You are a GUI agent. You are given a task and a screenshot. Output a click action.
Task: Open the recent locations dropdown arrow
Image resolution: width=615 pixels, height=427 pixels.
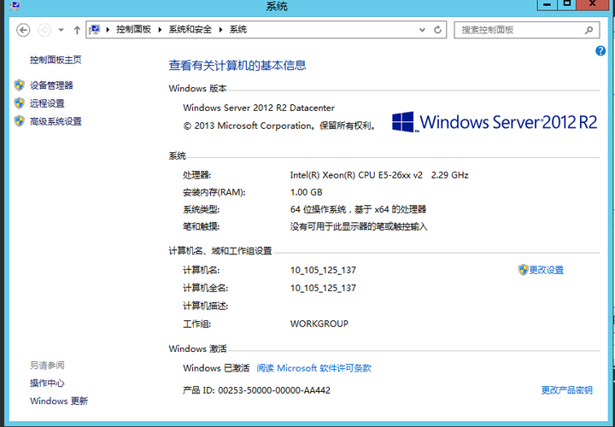click(61, 30)
